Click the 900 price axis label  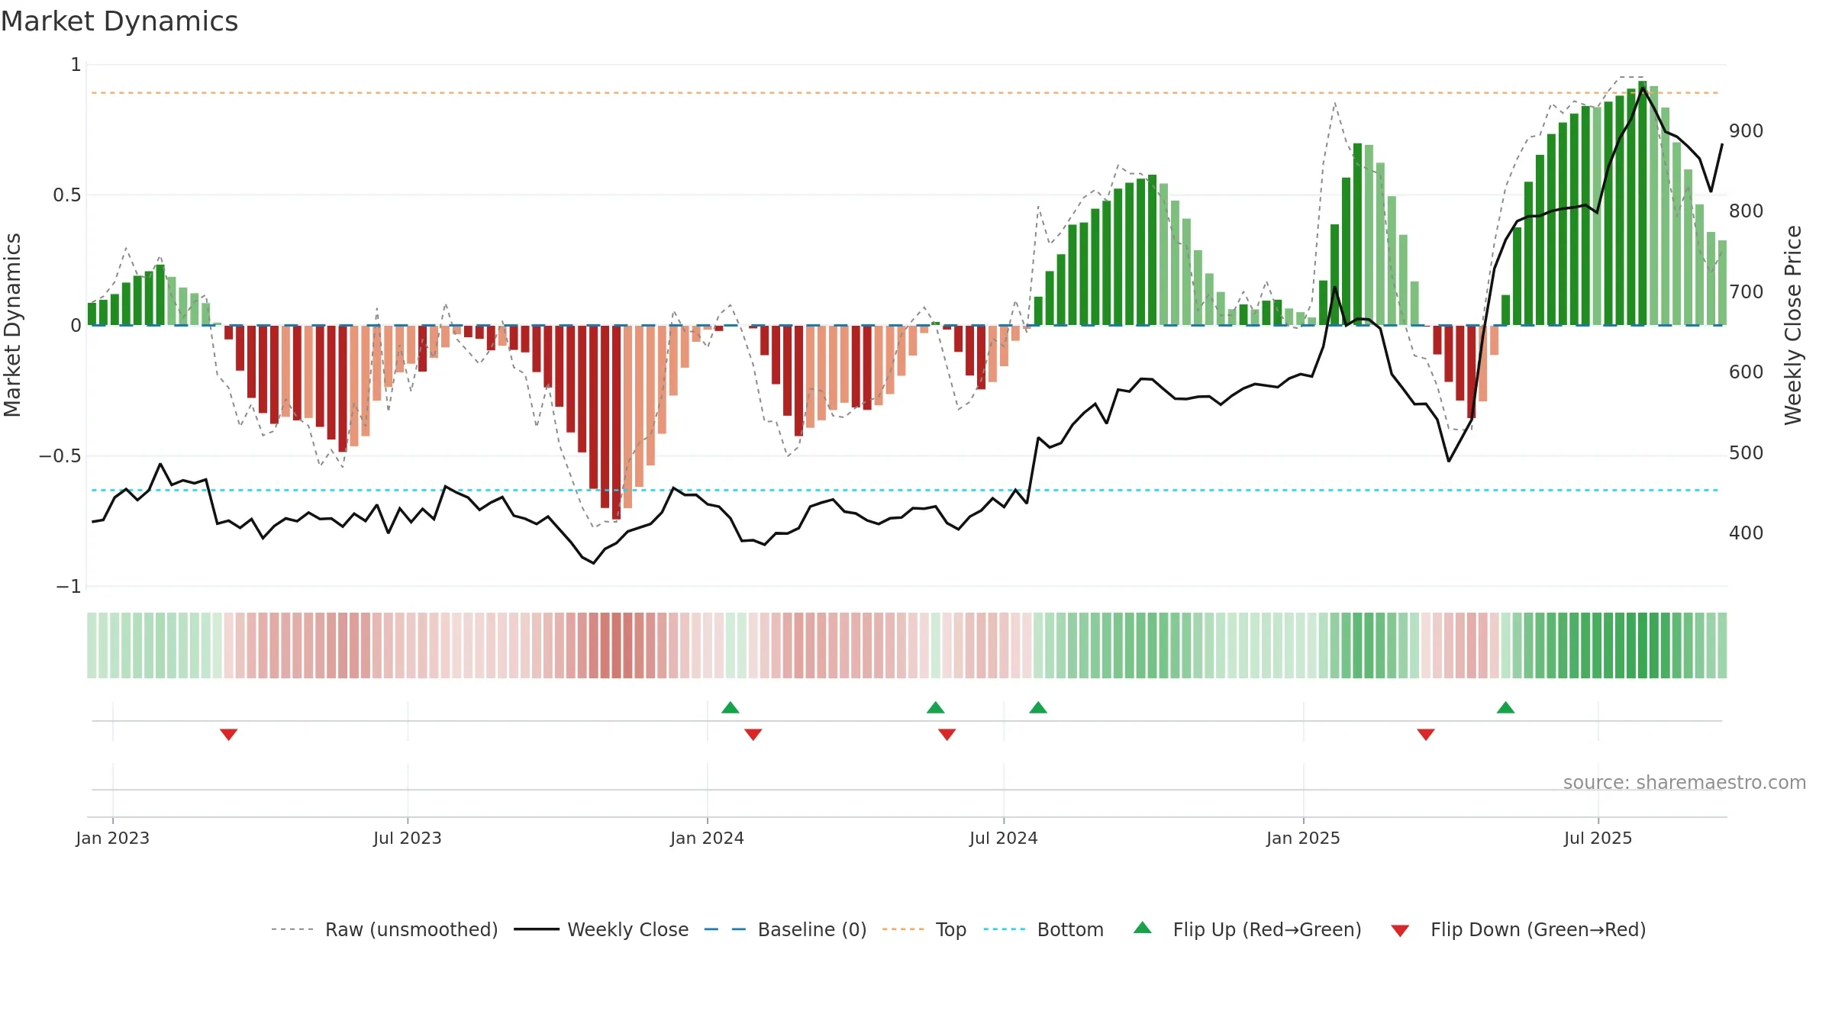pyautogui.click(x=1747, y=131)
